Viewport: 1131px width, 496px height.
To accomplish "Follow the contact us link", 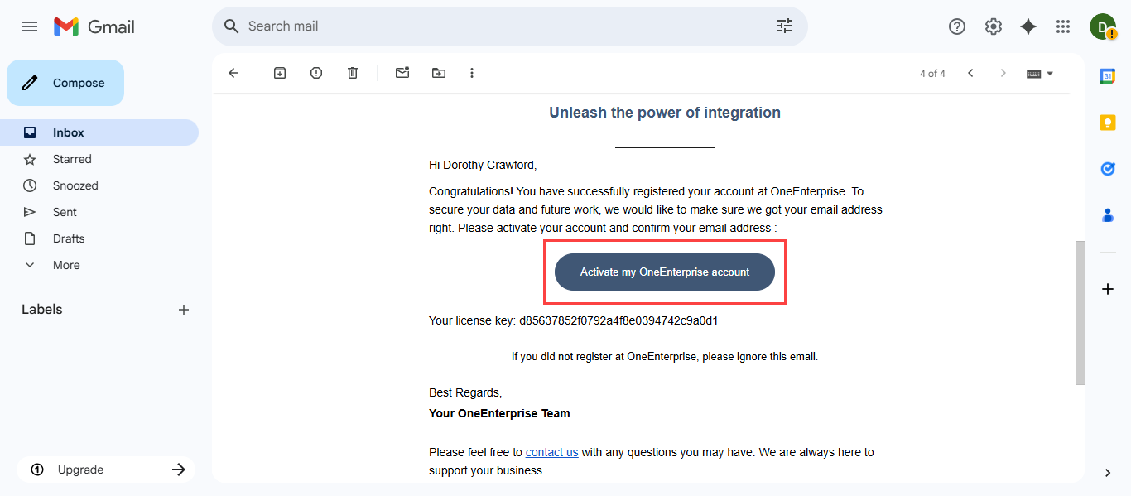I will pos(551,452).
